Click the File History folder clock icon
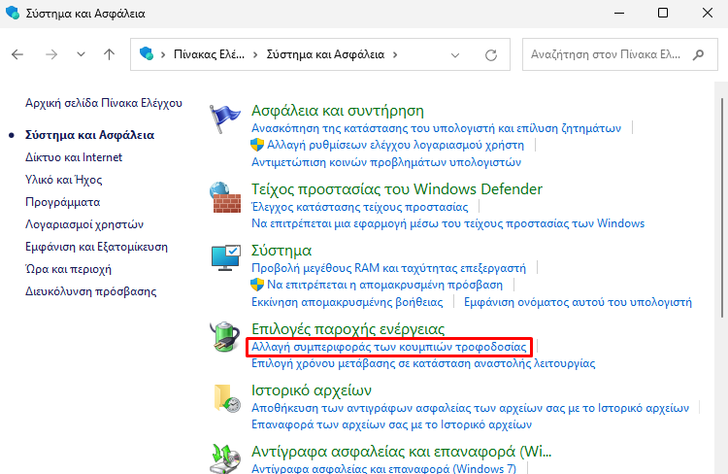Image resolution: width=728 pixels, height=474 pixels. tap(227, 398)
